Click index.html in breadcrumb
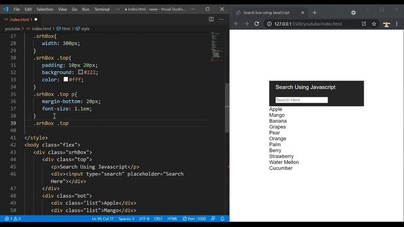 click(x=41, y=28)
